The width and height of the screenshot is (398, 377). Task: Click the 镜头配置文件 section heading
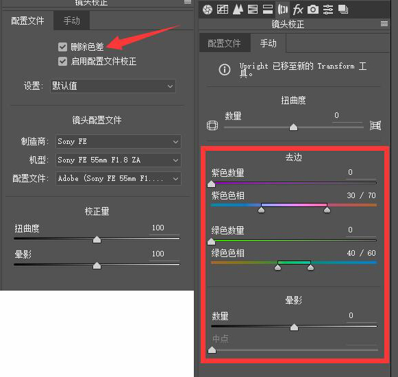coord(97,120)
